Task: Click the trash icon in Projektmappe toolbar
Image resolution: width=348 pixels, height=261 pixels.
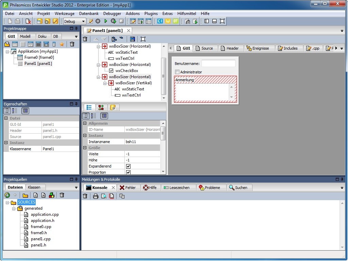Action: pos(72,44)
